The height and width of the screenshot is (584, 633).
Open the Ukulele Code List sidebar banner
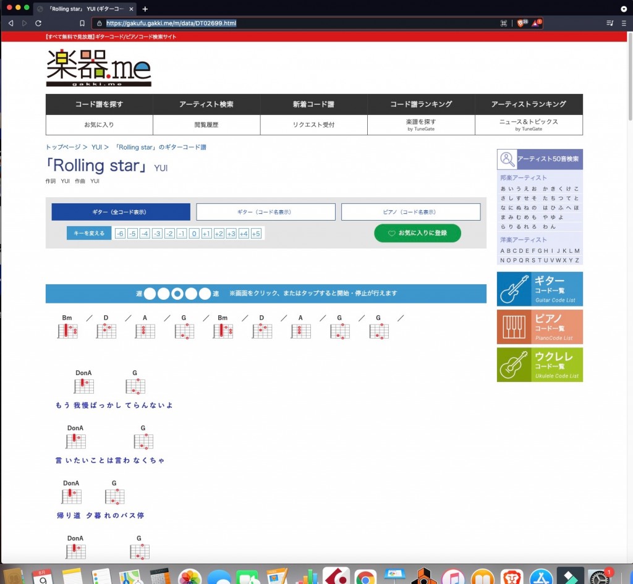pyautogui.click(x=539, y=365)
